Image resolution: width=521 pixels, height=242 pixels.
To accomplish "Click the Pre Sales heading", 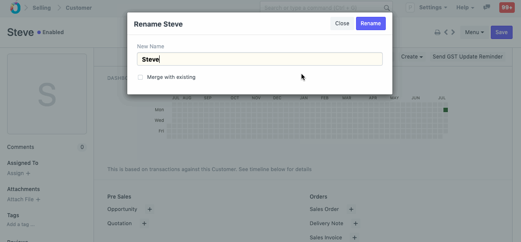I will [x=119, y=197].
